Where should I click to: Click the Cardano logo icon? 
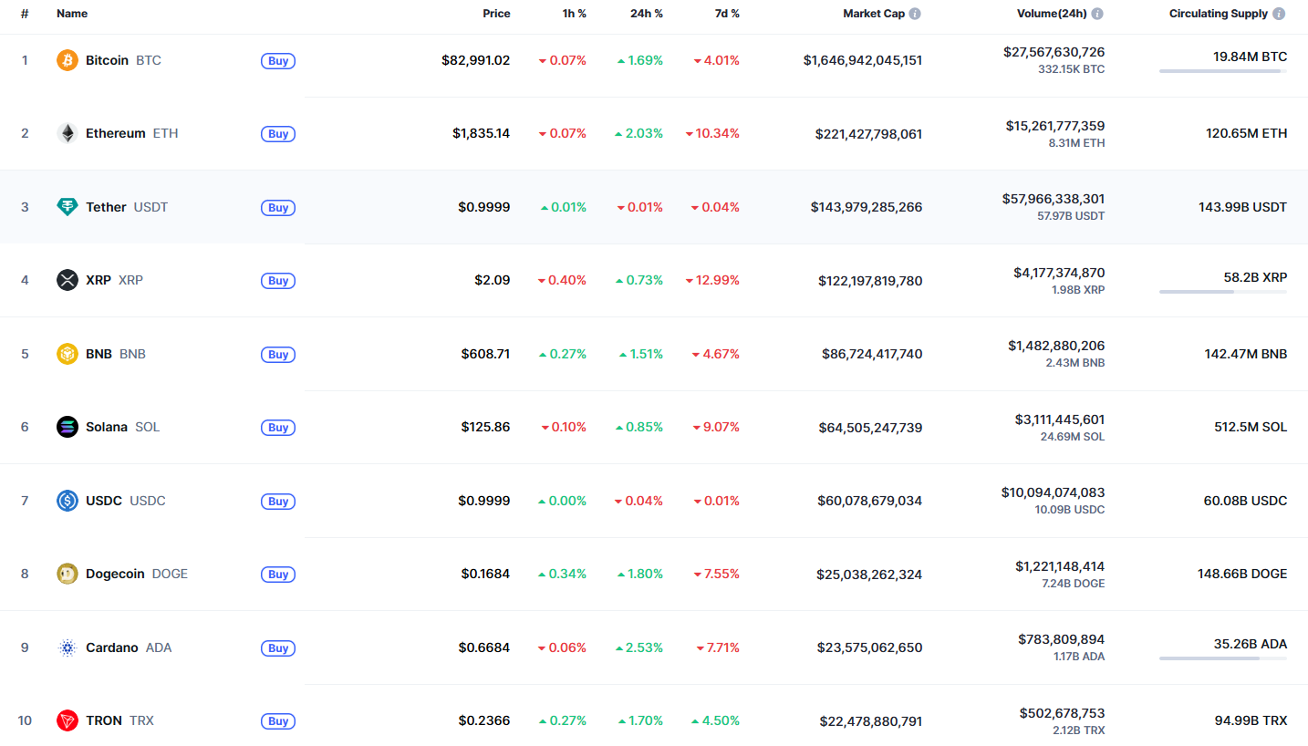point(67,648)
